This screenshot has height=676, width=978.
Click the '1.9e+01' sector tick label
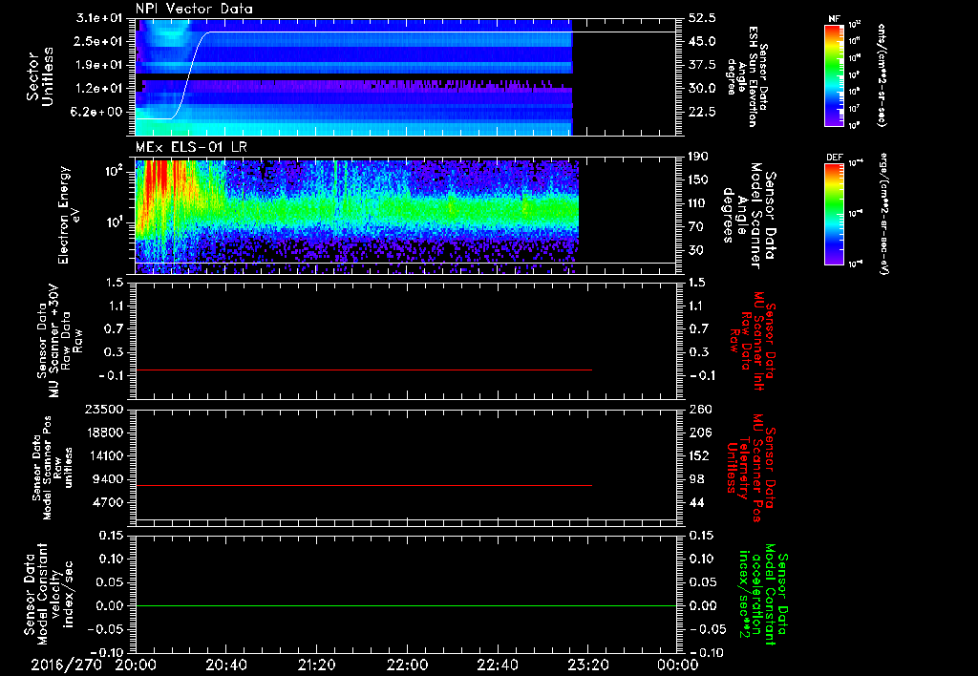coord(98,65)
